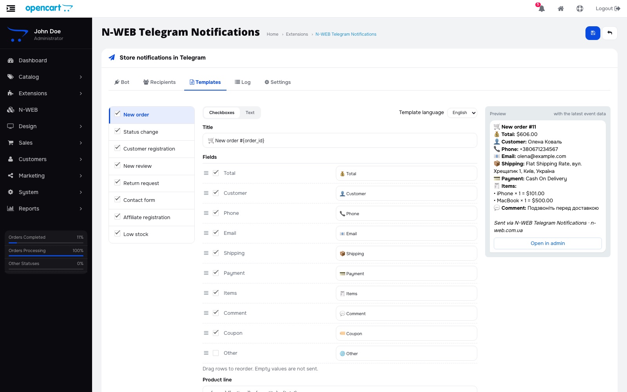The height and width of the screenshot is (392, 627).
Task: Expand the Marketing sidebar menu
Action: pos(46,176)
